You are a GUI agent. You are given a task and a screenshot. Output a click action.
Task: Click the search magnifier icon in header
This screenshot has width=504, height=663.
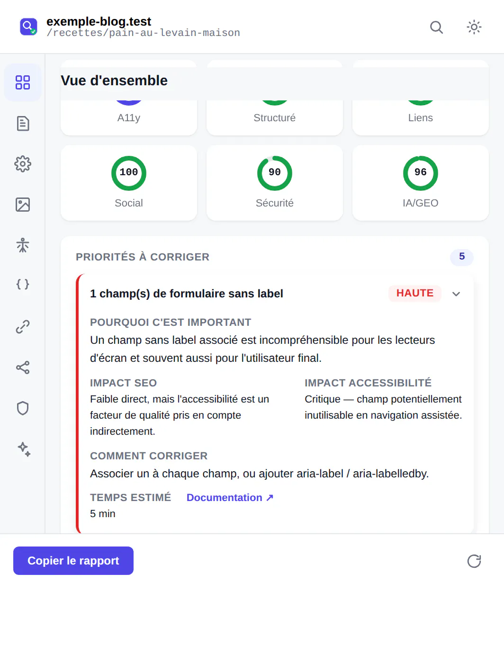pos(436,27)
